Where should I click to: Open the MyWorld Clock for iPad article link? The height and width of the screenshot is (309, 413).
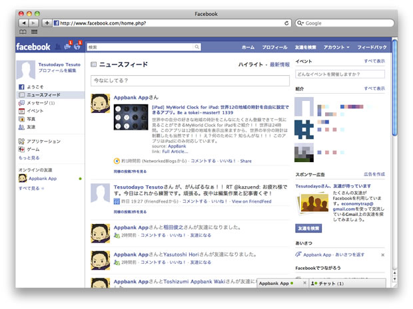[x=220, y=110]
